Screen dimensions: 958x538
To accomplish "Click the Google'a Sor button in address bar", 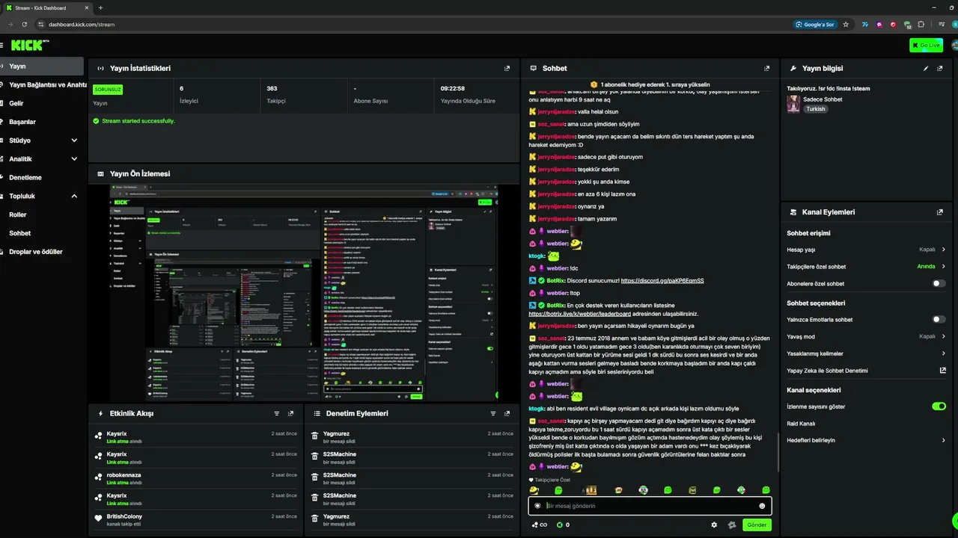I will [x=815, y=24].
